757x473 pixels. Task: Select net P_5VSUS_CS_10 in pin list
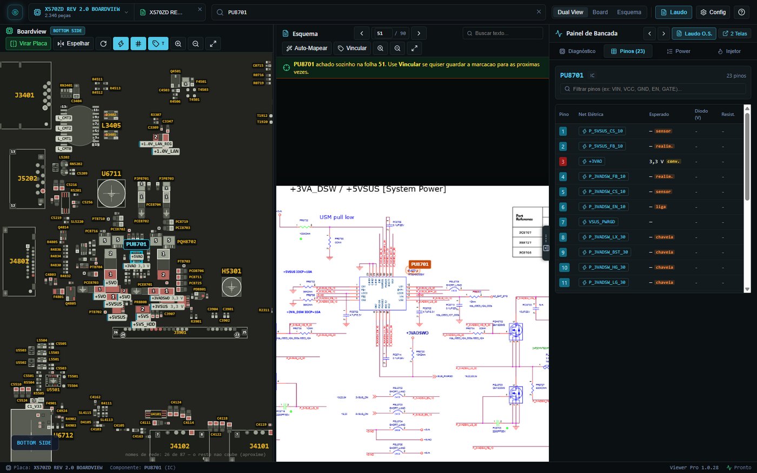(602, 131)
